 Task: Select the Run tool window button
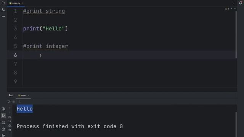click(x=3, y=116)
